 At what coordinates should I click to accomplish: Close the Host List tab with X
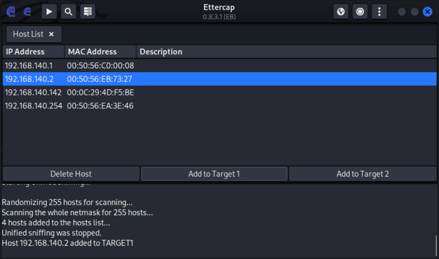click(x=51, y=34)
